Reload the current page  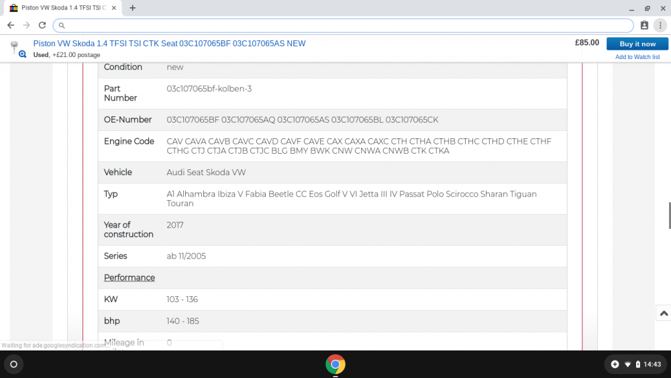[x=42, y=26]
